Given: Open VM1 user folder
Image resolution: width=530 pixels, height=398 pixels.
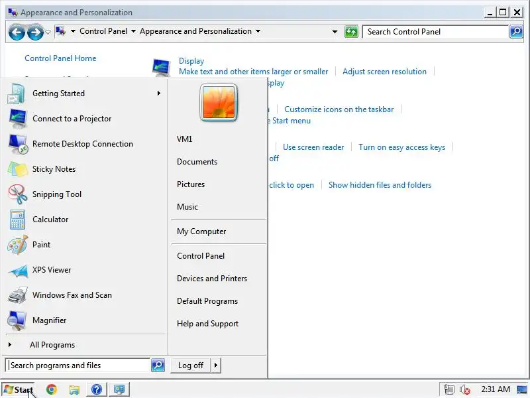Looking at the screenshot, I should click(185, 139).
